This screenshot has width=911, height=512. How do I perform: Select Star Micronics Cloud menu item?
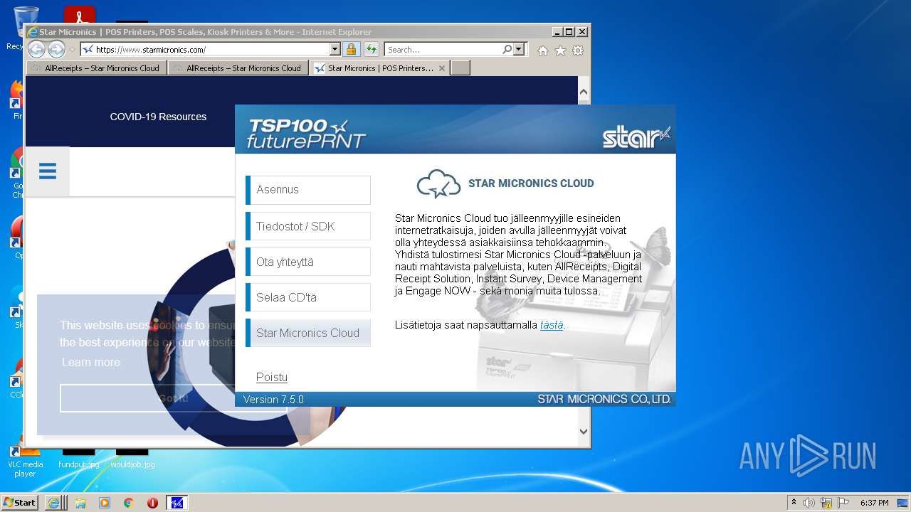[308, 333]
